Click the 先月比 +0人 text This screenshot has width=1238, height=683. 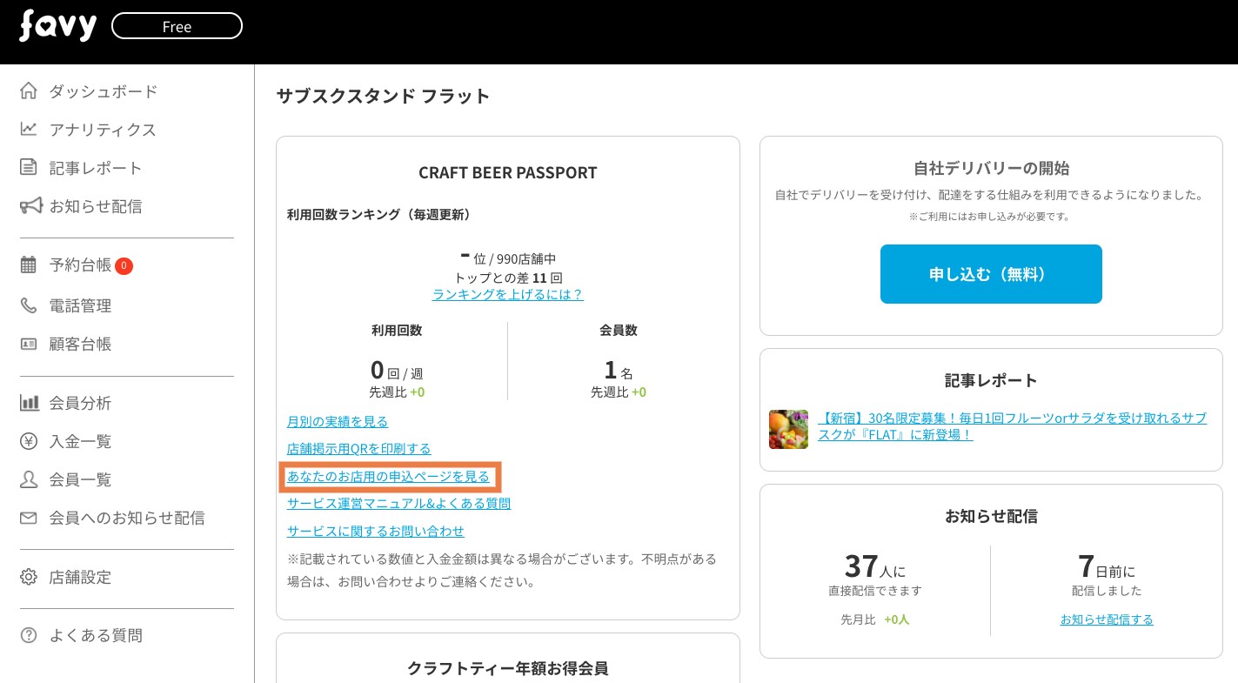tap(875, 619)
